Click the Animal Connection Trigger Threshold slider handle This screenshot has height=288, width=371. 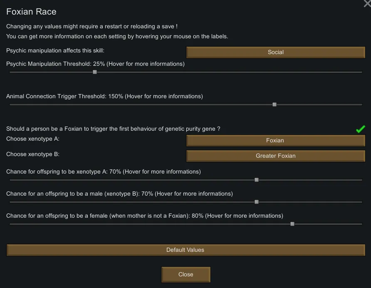(275, 104)
